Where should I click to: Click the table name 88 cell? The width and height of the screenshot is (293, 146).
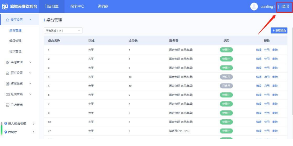(x=49, y=122)
